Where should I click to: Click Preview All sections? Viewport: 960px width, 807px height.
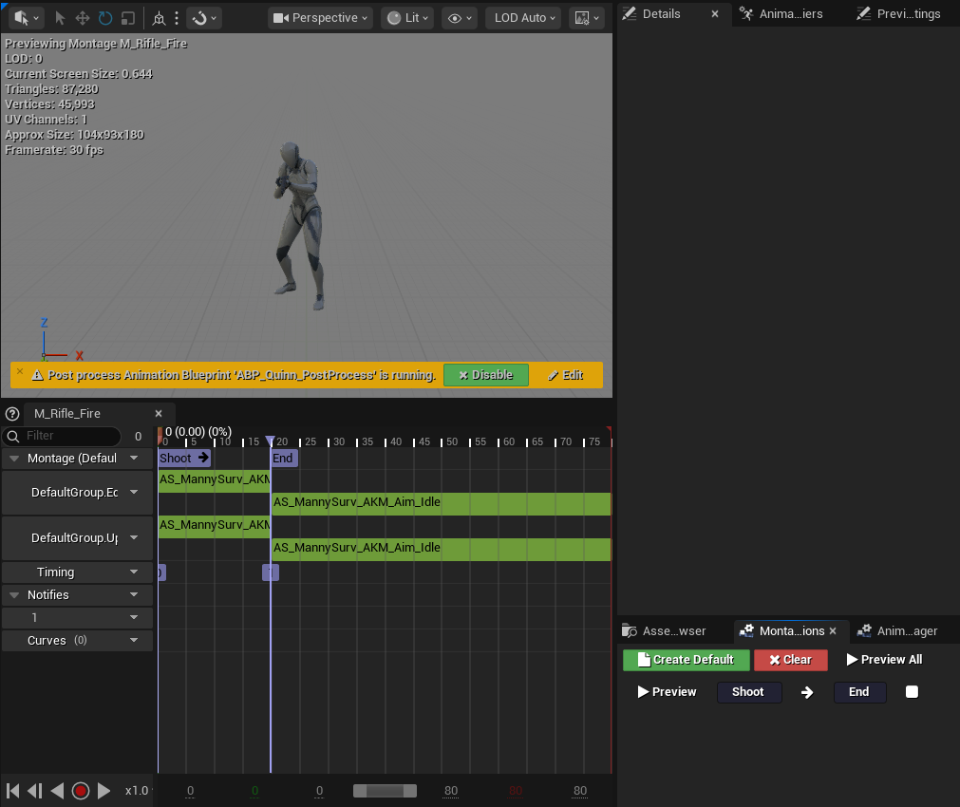[884, 660]
